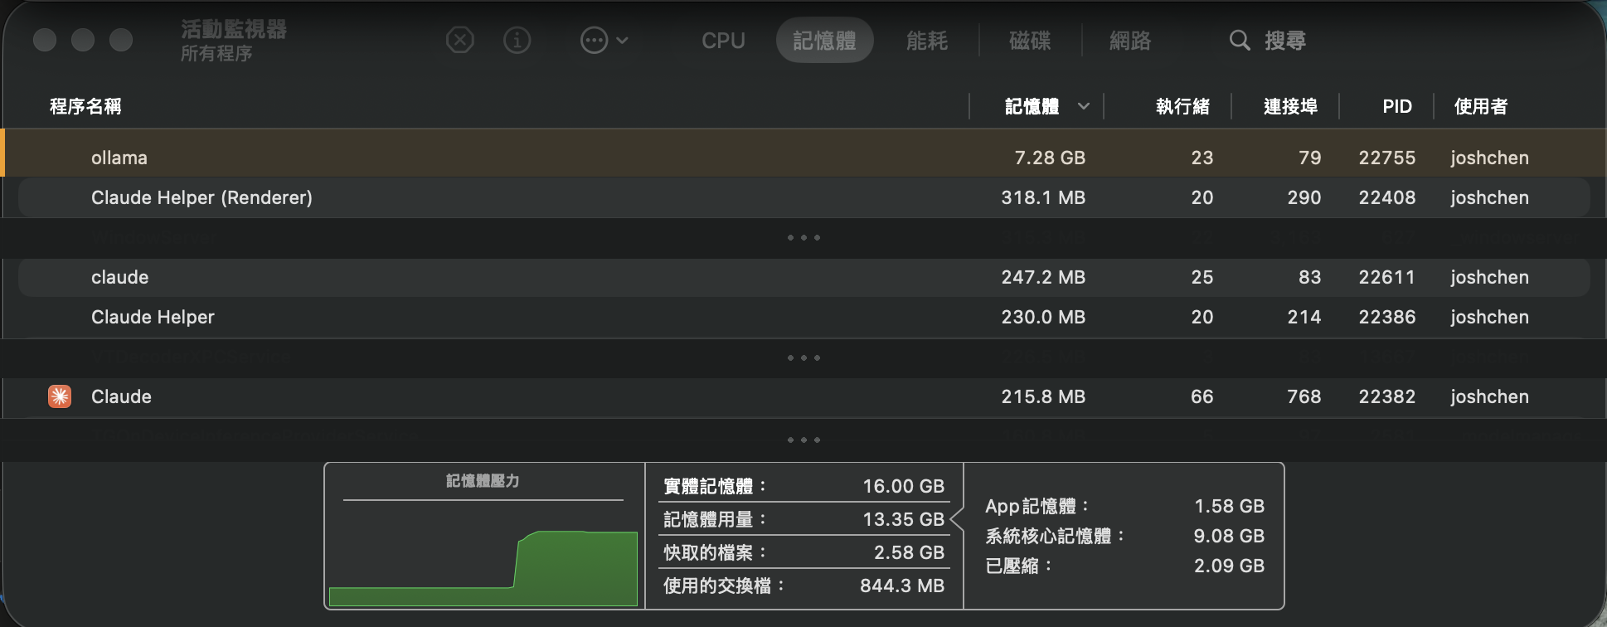Select the Claude Helper (Renderer) row
This screenshot has width=1607, height=627.
click(x=803, y=197)
